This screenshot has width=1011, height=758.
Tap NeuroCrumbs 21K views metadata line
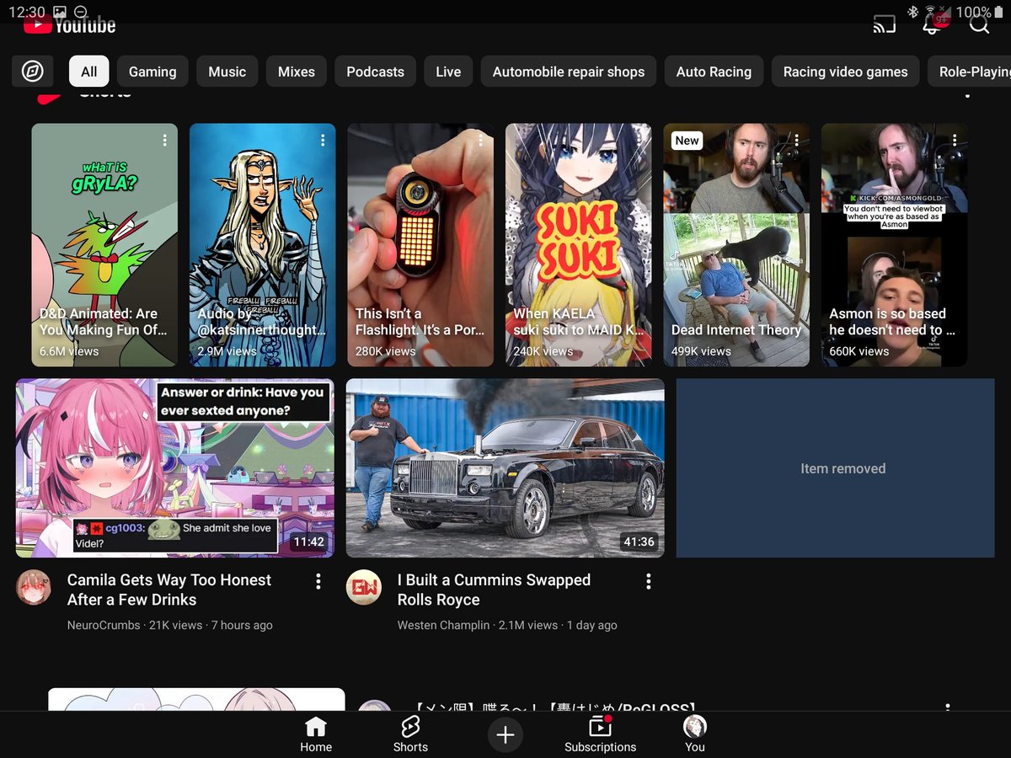point(170,625)
